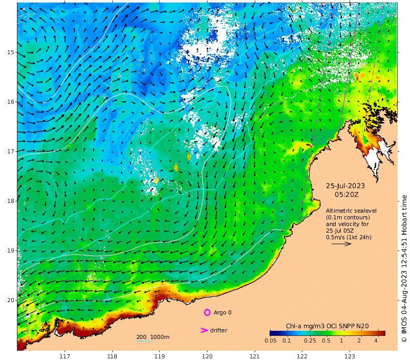This screenshot has width=410, height=363.
Task: Click the latitude '-18' axis label
Action: (10, 201)
